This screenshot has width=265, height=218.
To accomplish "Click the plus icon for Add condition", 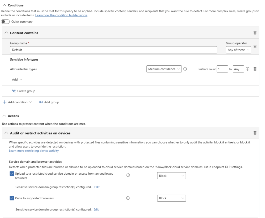I will coord(5,102).
